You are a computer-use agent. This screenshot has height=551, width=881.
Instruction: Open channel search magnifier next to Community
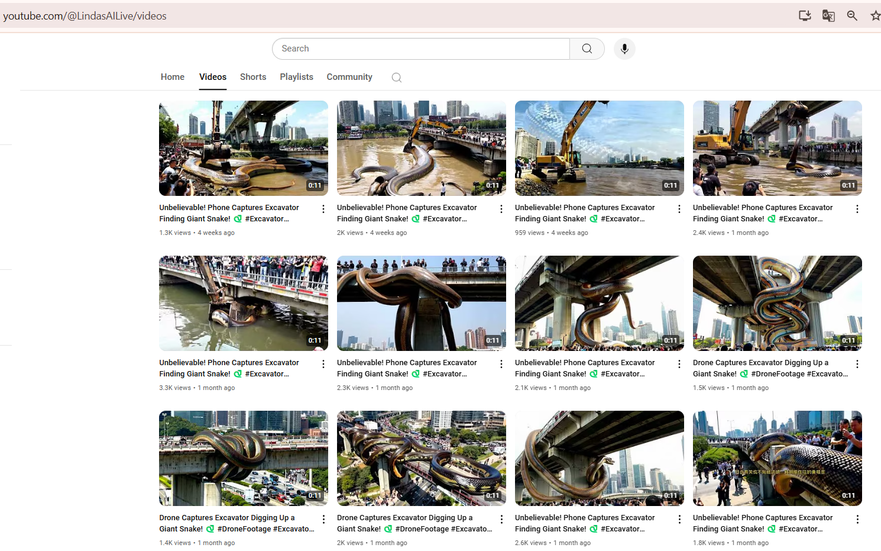[396, 78]
